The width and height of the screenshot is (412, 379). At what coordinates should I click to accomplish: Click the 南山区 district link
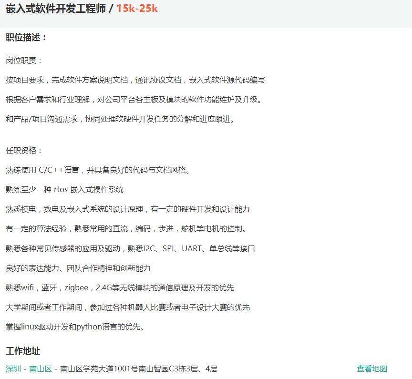40,369
